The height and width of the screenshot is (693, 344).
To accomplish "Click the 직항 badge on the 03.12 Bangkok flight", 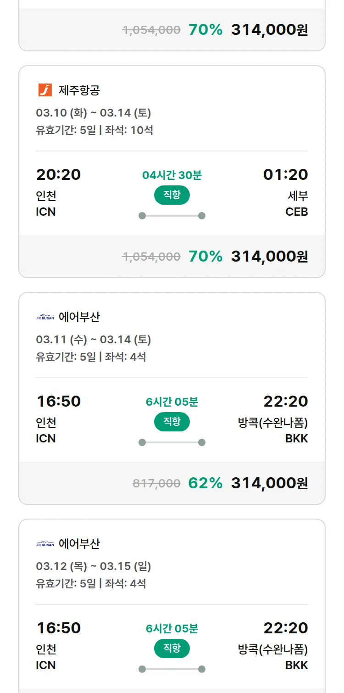I will [172, 648].
